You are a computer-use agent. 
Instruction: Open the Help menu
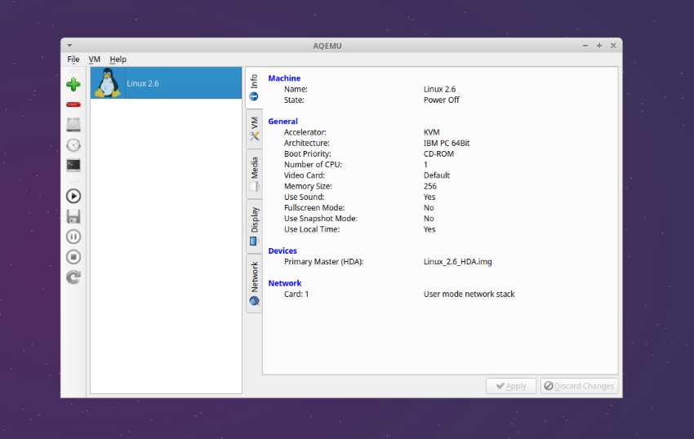coord(118,60)
